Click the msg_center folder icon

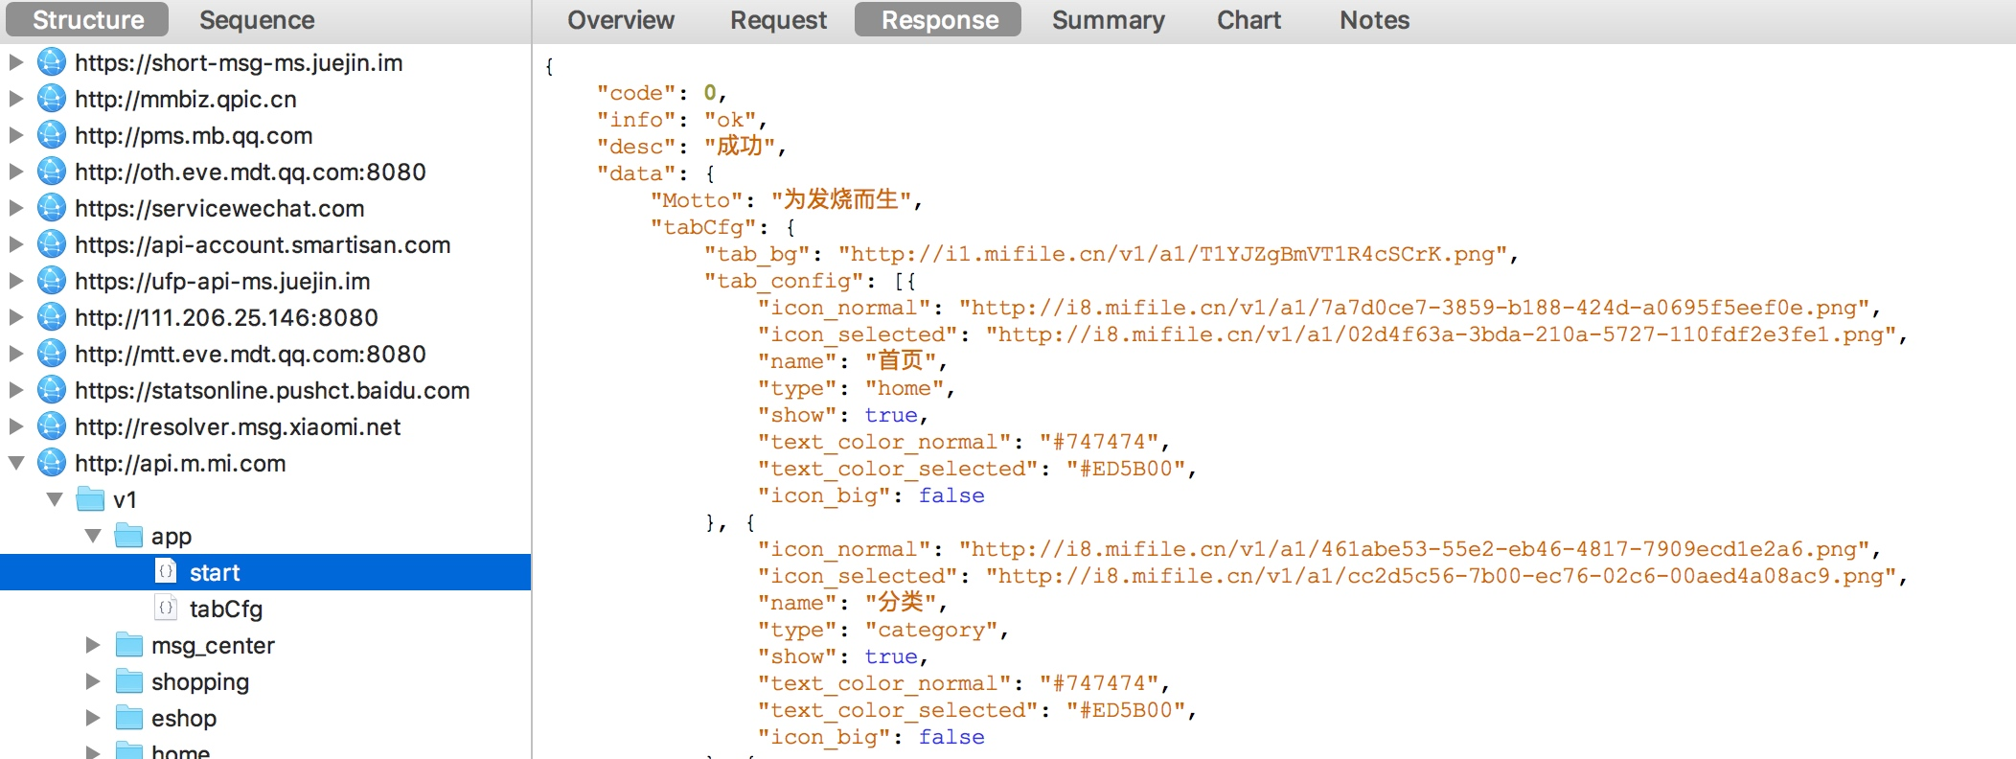pyautogui.click(x=128, y=645)
